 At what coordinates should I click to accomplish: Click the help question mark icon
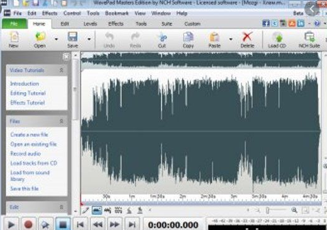coord(317,23)
